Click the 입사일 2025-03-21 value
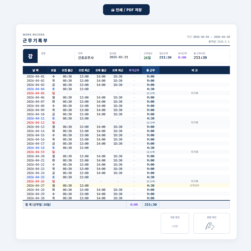 pyautogui.click(x=119, y=57)
